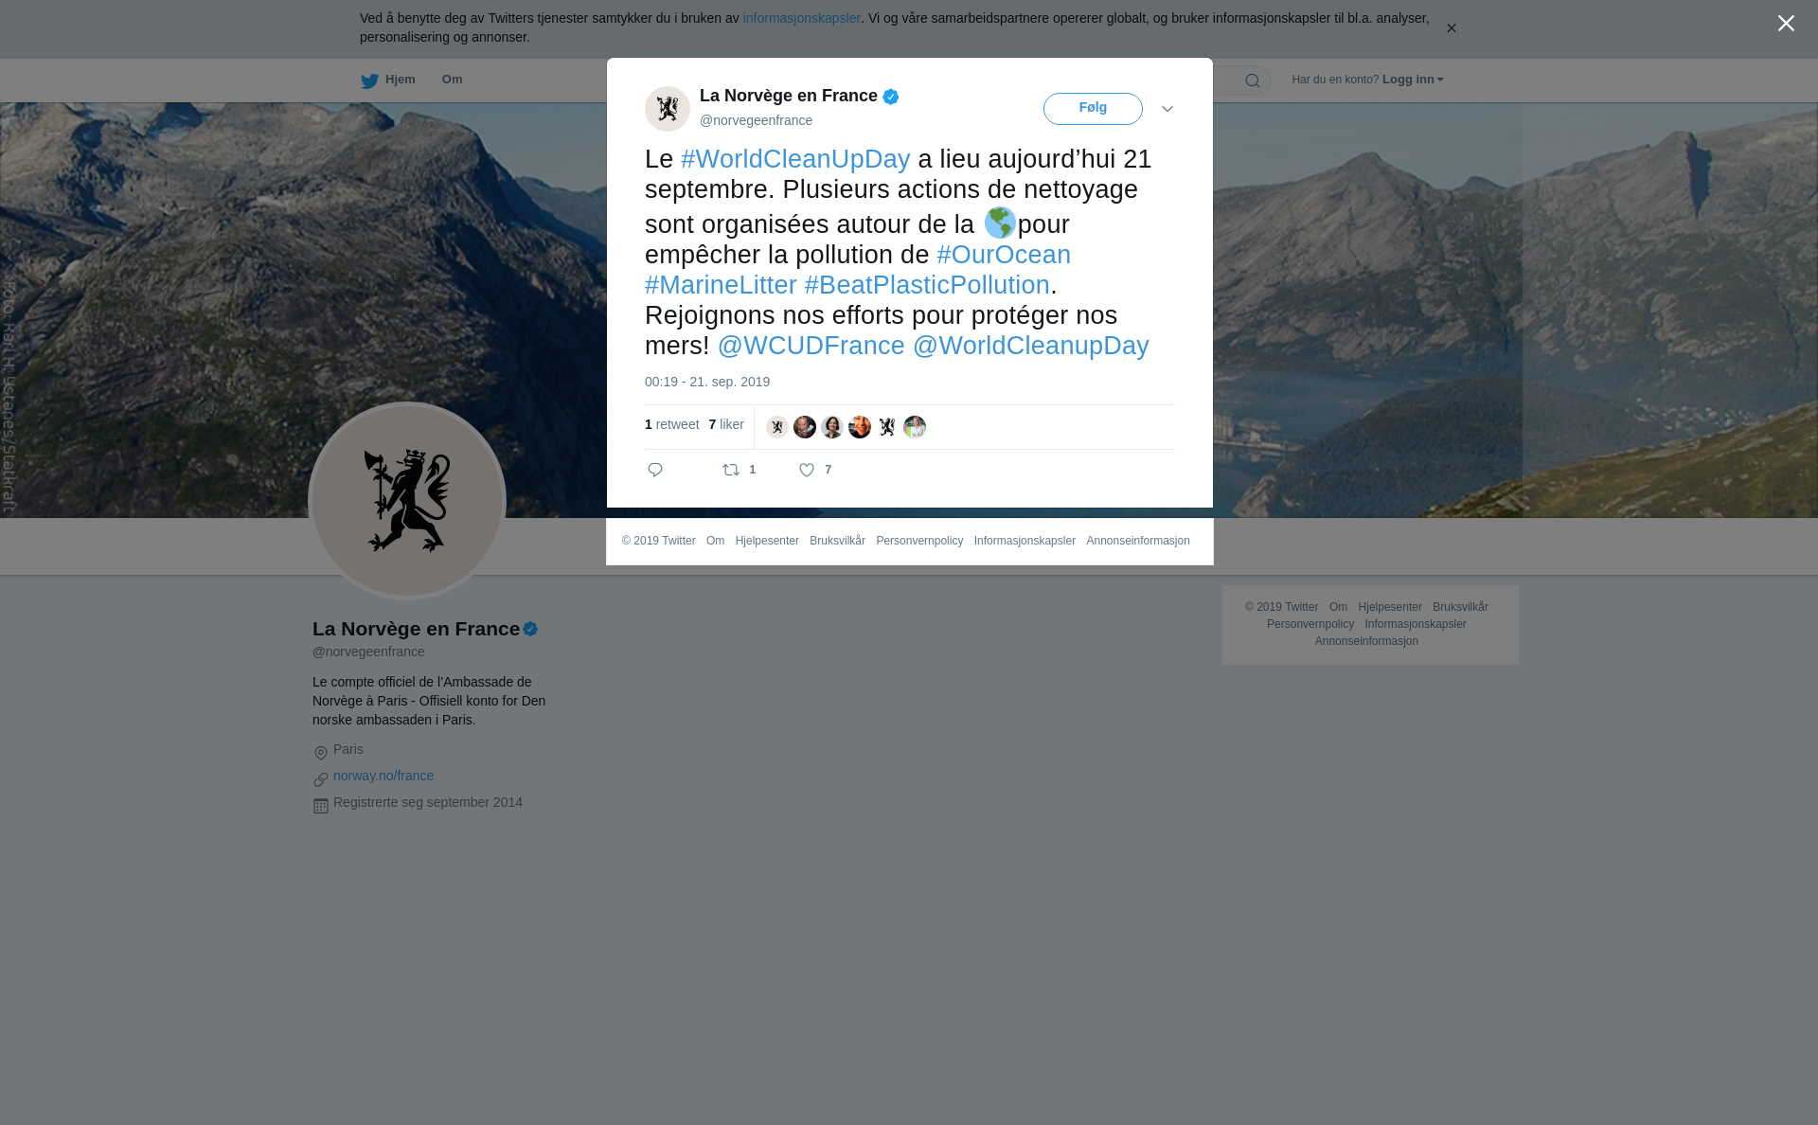Follow the account with Følg button
Image resolution: width=1818 pixels, height=1125 pixels.
tap(1093, 108)
